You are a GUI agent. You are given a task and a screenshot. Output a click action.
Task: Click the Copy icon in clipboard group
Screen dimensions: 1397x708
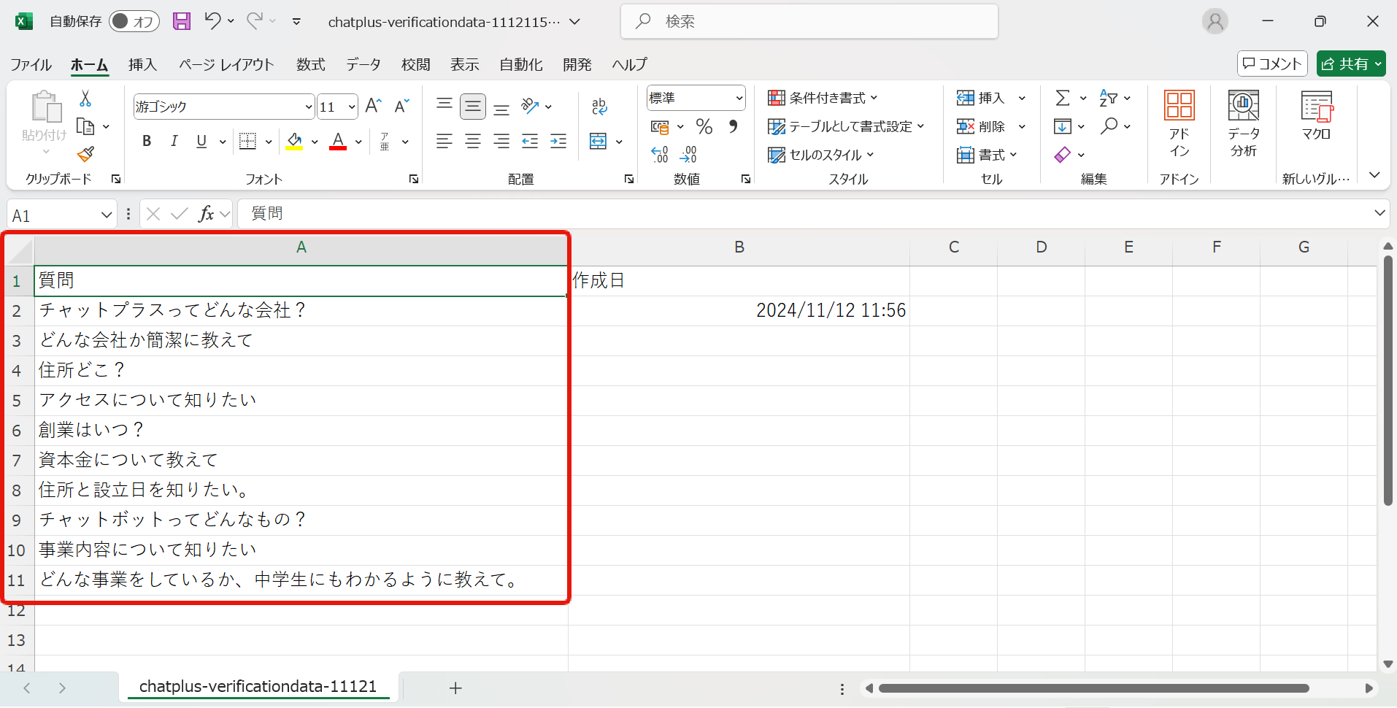pos(85,126)
